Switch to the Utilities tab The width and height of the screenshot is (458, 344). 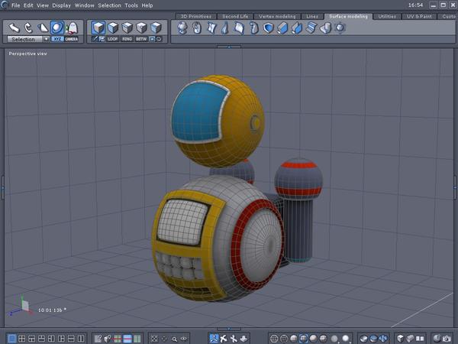coord(387,16)
